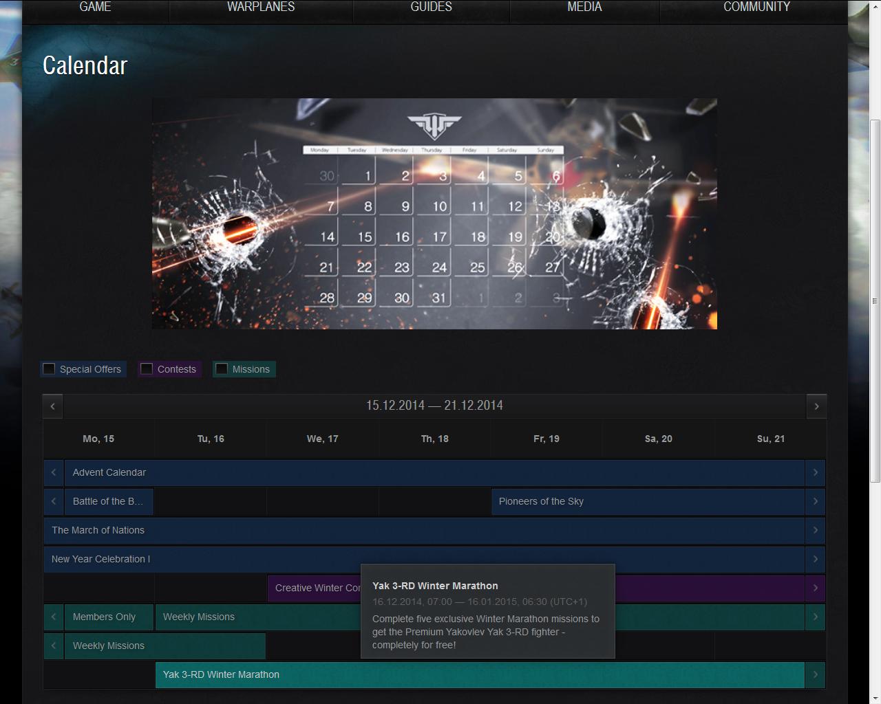Click right arrow on The March of Nations row

pyautogui.click(x=816, y=530)
